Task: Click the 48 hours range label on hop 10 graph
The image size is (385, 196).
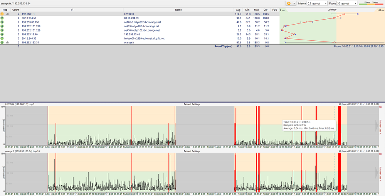Action: 359,151
